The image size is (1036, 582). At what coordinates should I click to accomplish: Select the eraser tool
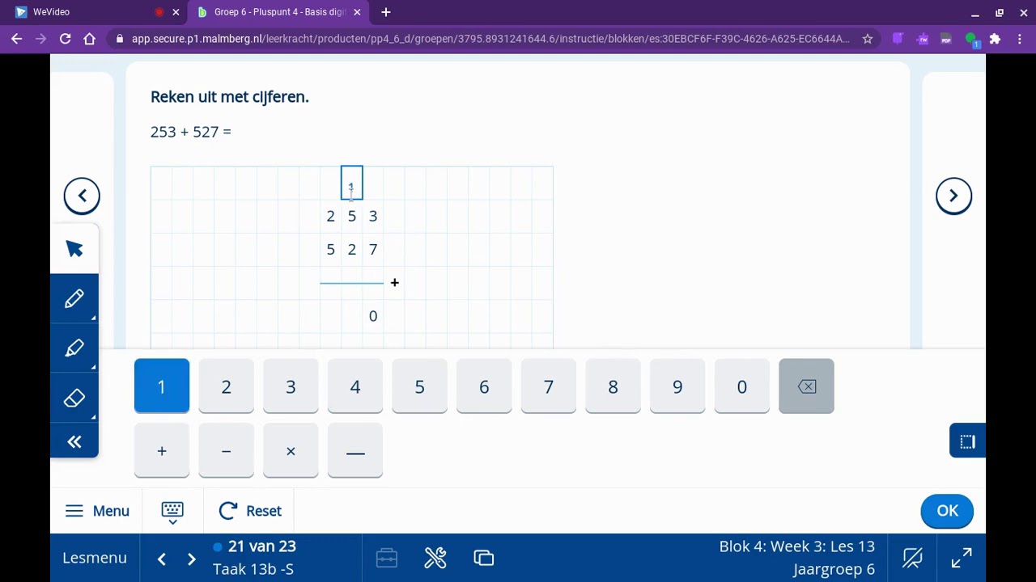[74, 399]
